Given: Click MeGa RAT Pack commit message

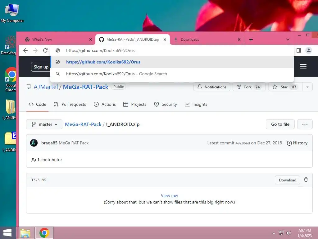Looking at the screenshot, I should (74, 143).
